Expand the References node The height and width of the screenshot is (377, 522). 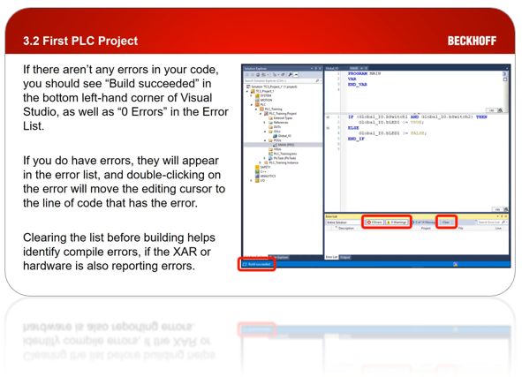(x=264, y=123)
